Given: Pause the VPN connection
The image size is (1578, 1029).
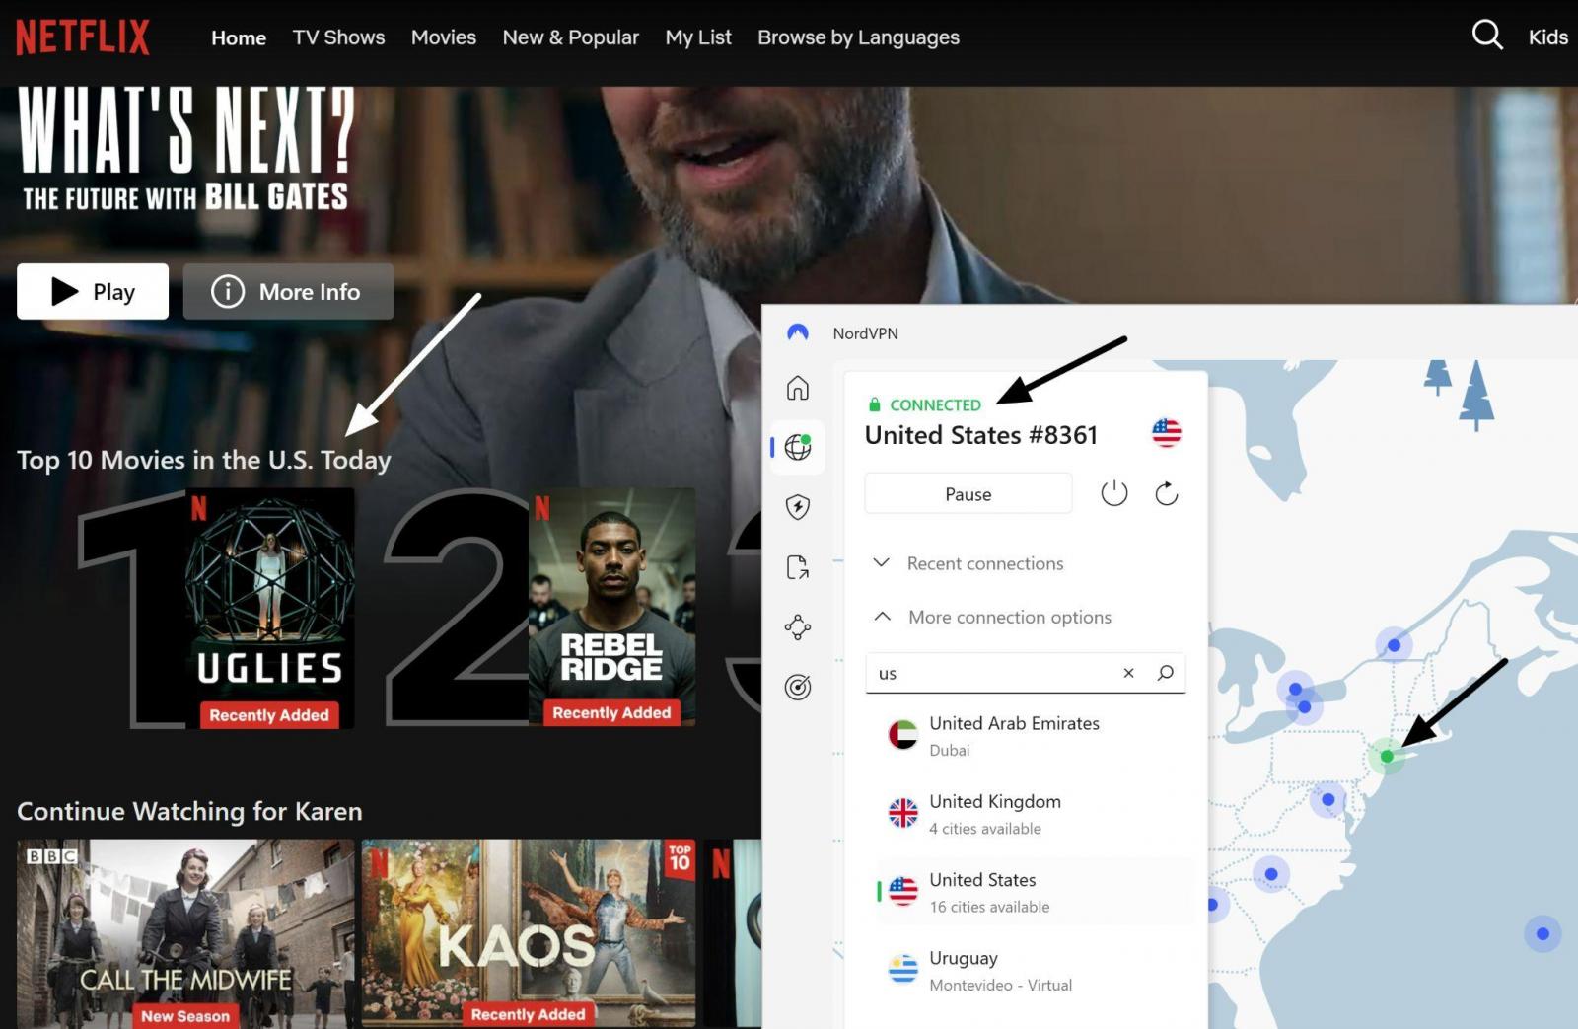Looking at the screenshot, I should [x=968, y=493].
